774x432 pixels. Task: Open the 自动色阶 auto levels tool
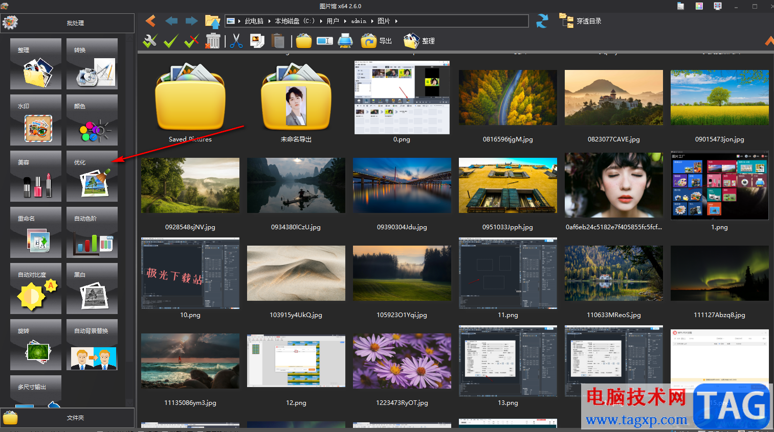coord(92,232)
